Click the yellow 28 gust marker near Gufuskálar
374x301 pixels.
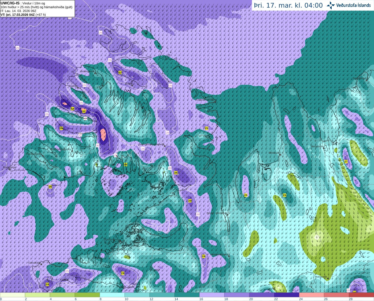tap(47, 284)
